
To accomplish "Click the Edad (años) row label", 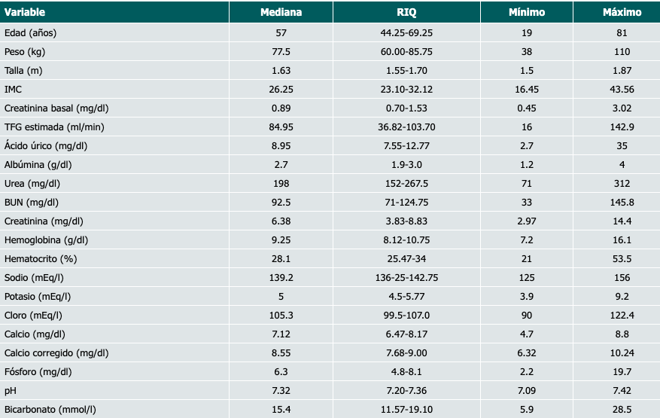I will [x=30, y=32].
